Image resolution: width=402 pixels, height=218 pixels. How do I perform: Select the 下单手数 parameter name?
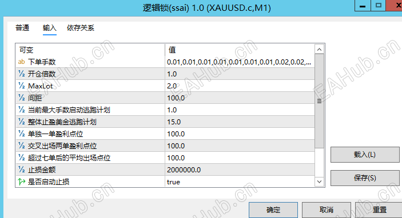42,62
